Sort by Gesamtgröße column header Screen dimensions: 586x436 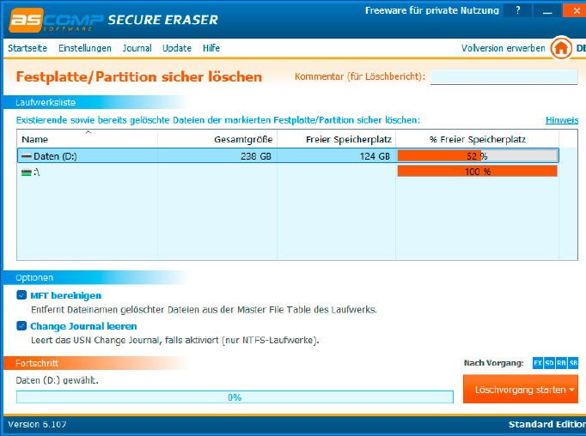217,139
